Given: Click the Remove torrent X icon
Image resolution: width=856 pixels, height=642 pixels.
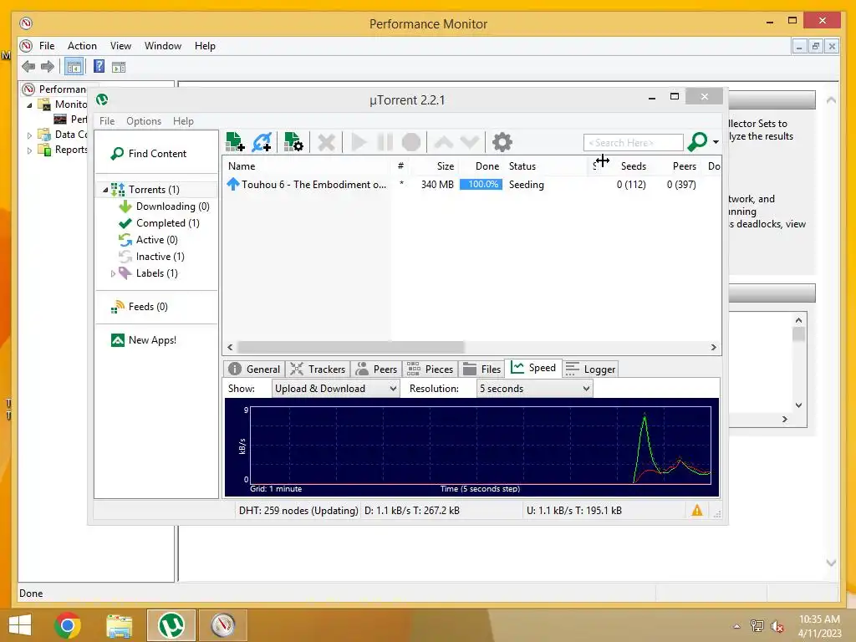Looking at the screenshot, I should tap(326, 142).
